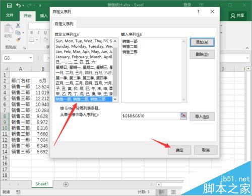Screen dimensions: 252x196
Task: Click vertical scrollbar up arrow of worksheet
Action: tap(248, 69)
